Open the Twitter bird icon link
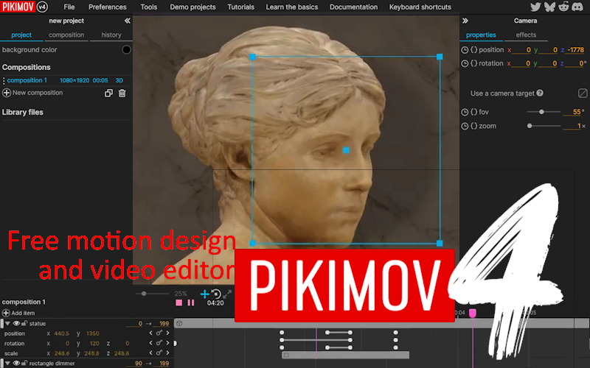This screenshot has height=368, width=590. (535, 7)
